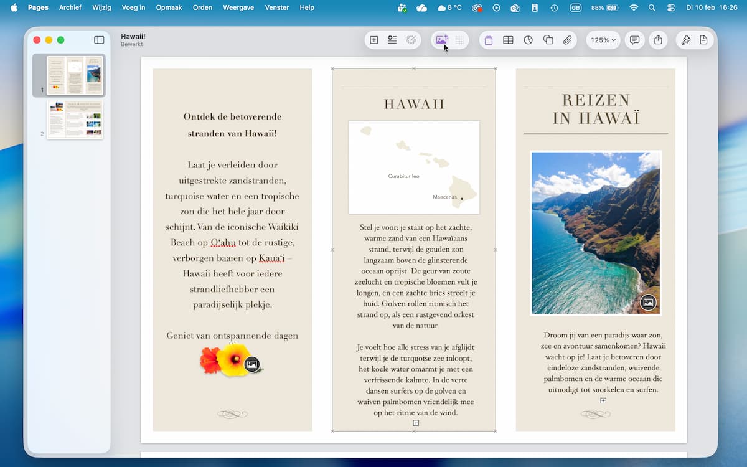747x467 pixels.
Task: Click the text box icon in toolbar
Action: coord(488,40)
